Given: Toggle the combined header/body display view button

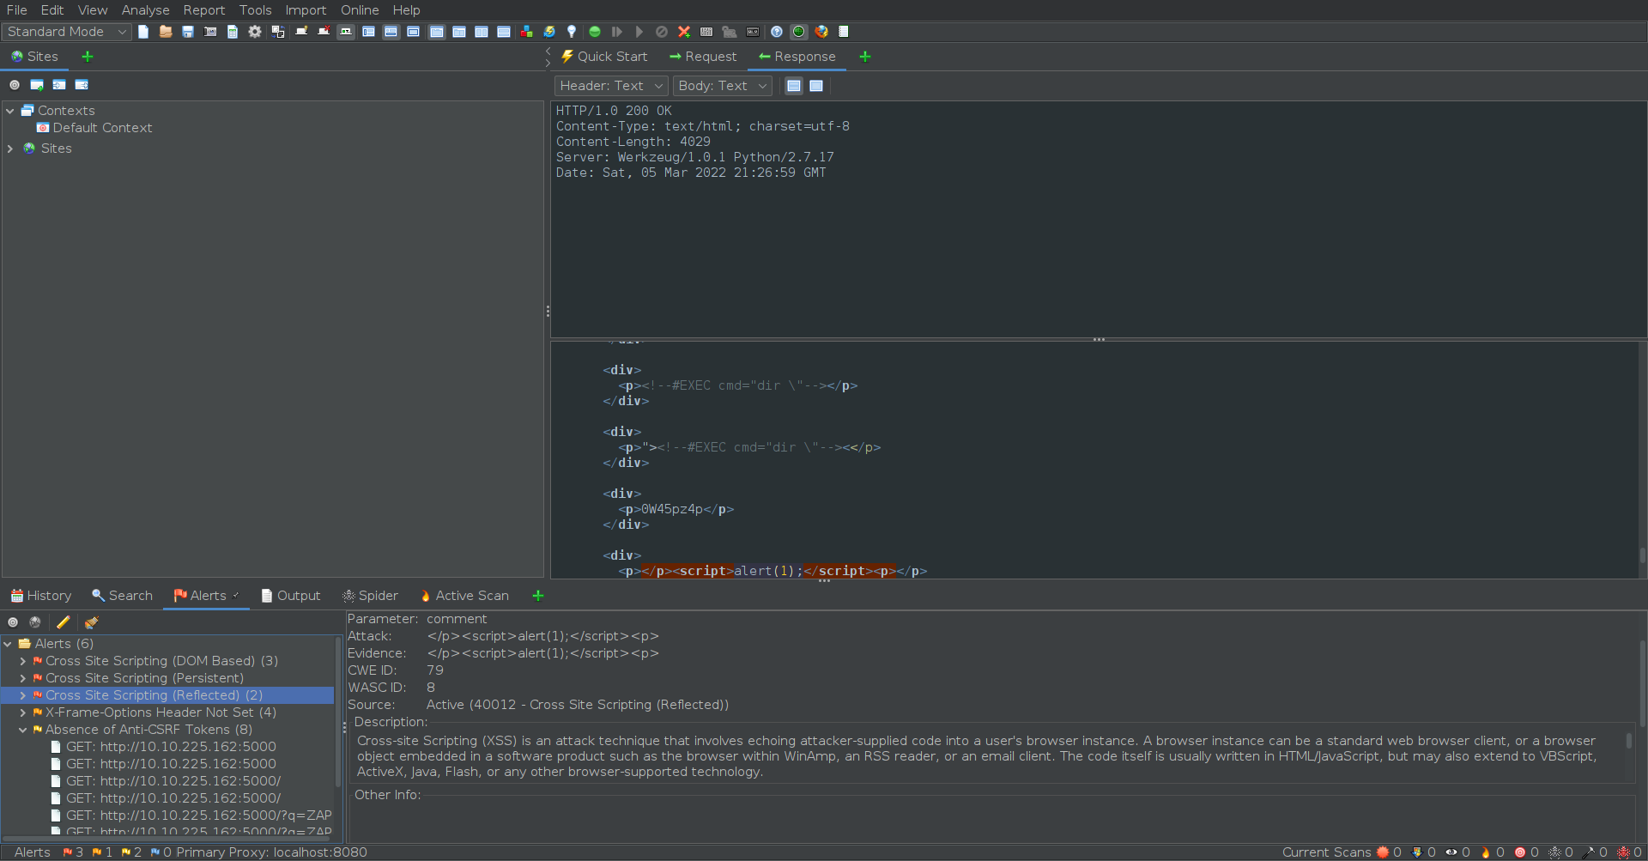Looking at the screenshot, I should point(816,86).
